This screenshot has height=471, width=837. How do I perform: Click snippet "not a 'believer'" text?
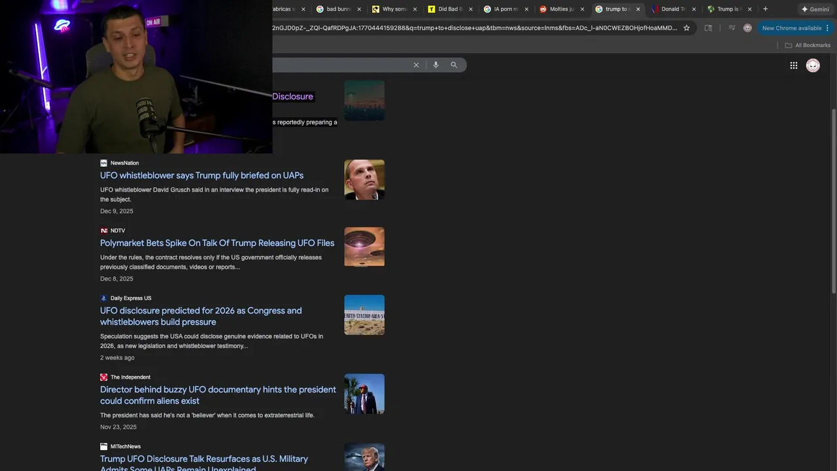coord(207,415)
